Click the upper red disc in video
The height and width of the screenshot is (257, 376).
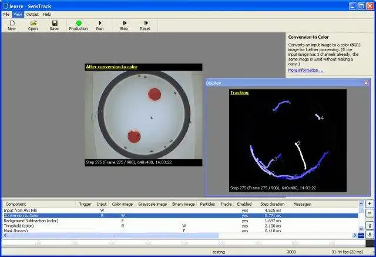pyautogui.click(x=154, y=94)
